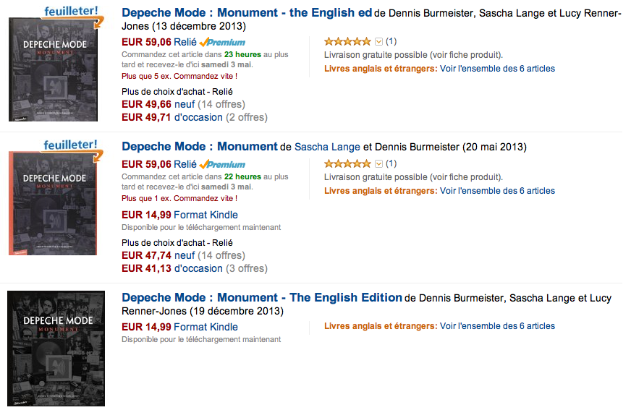Viewport: 631px width, 410px height.
Task: Click Premium logo on second listing
Action: [x=223, y=164]
